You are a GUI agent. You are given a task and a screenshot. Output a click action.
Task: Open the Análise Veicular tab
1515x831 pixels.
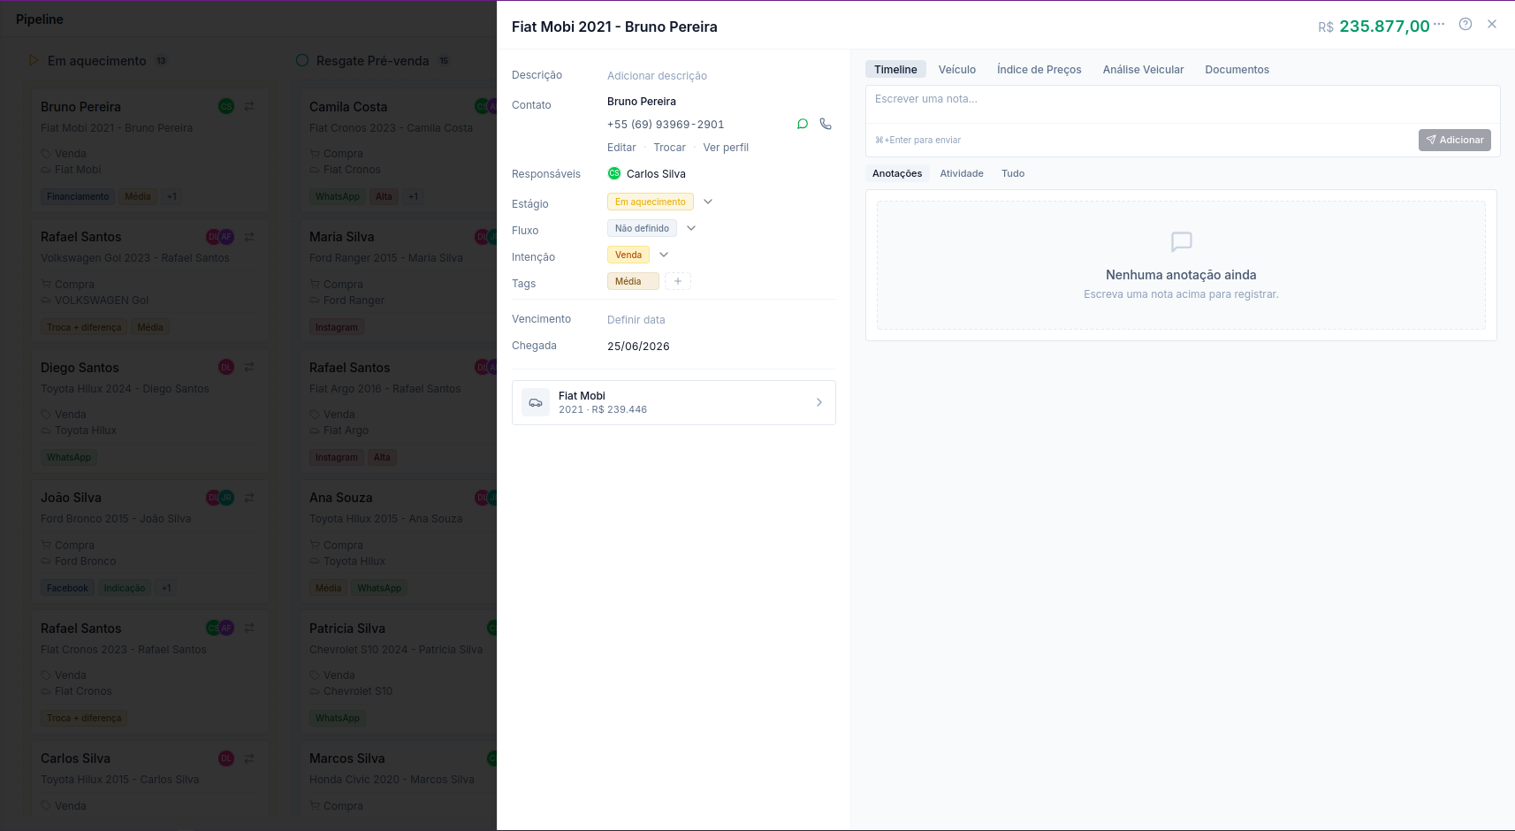(1143, 70)
